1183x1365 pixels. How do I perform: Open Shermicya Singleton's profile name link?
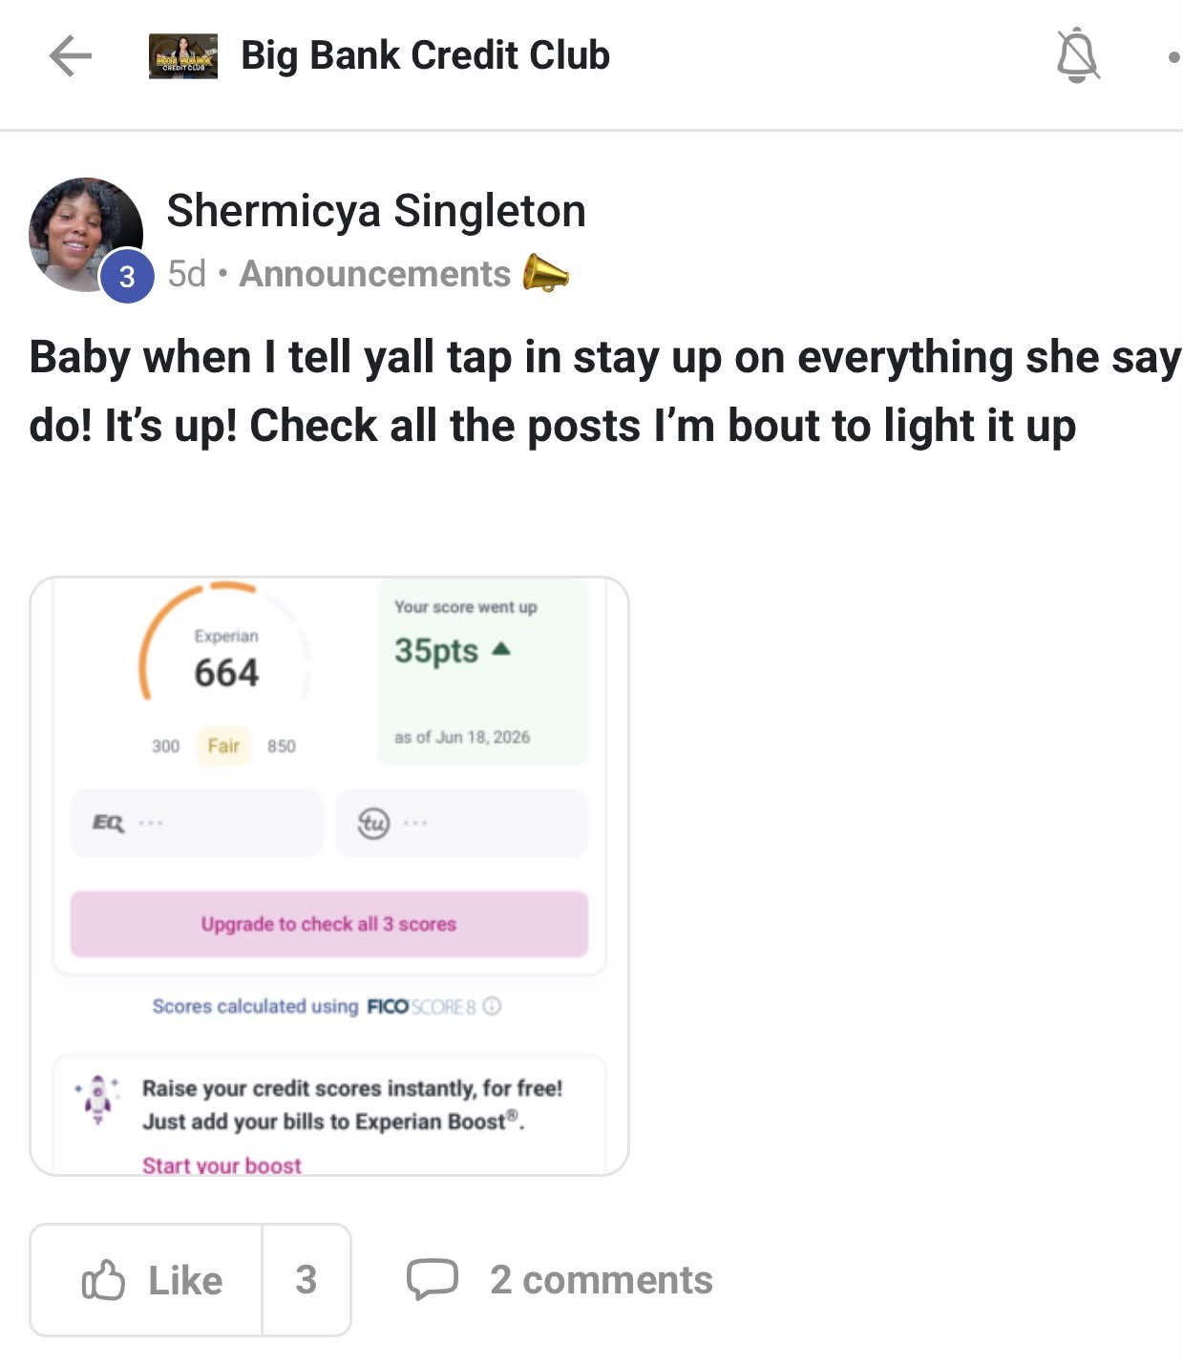point(376,211)
